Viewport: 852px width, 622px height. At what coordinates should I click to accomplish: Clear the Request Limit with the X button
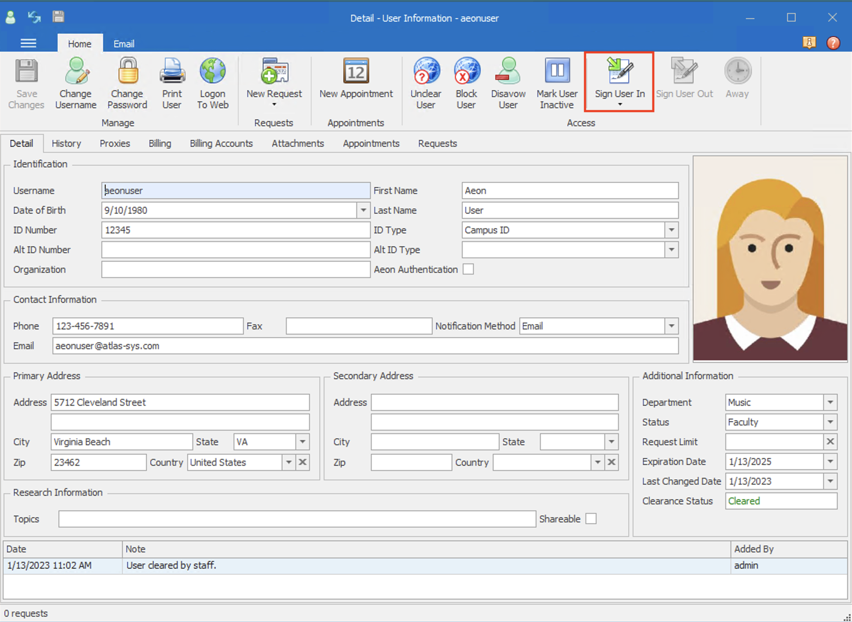pyautogui.click(x=830, y=441)
